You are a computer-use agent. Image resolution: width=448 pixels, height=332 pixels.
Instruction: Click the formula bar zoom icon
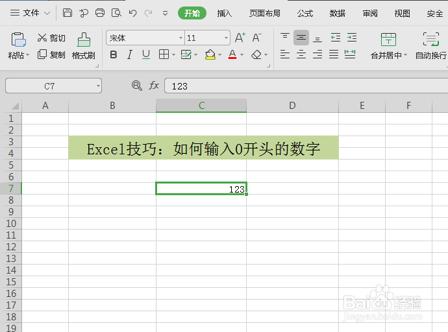(136, 86)
